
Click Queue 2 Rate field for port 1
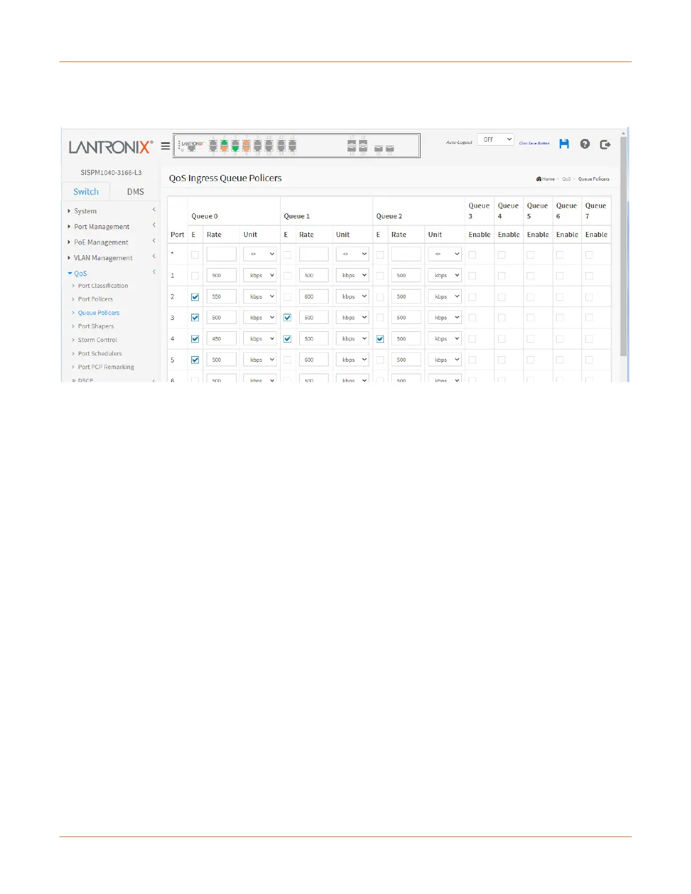point(406,275)
